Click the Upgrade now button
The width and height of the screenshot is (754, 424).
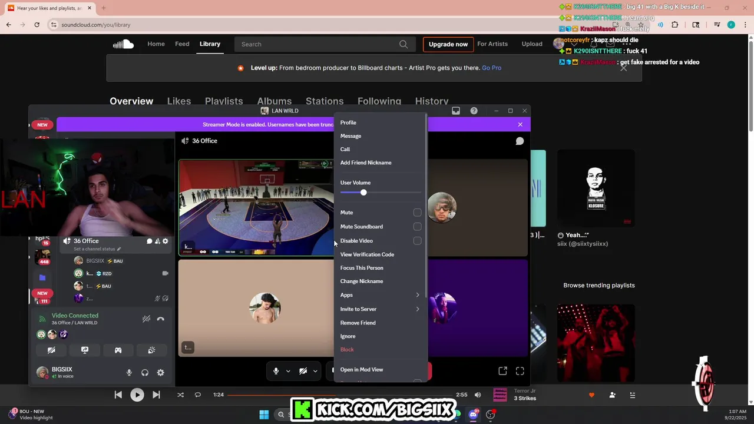coord(448,44)
